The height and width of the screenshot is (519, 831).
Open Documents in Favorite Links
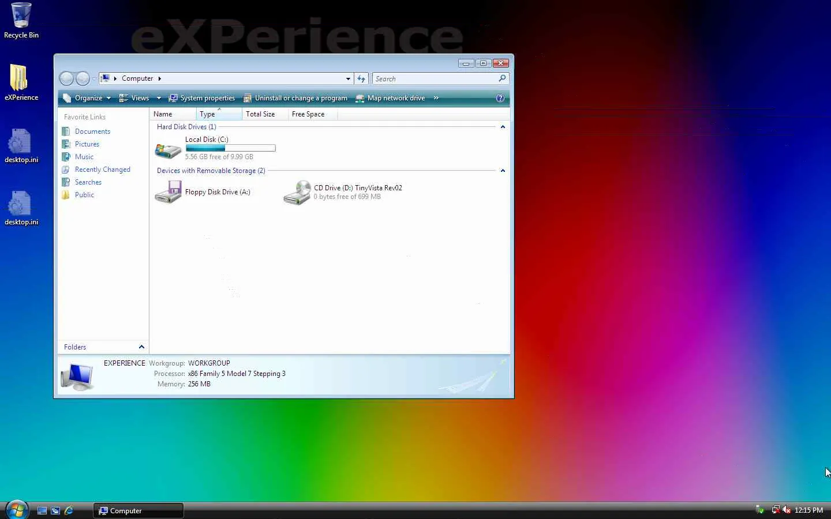coord(92,131)
